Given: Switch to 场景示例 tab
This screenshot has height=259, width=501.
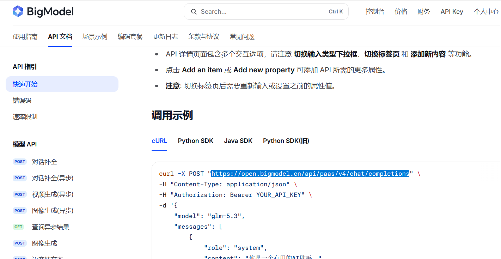Looking at the screenshot, I should 95,36.
